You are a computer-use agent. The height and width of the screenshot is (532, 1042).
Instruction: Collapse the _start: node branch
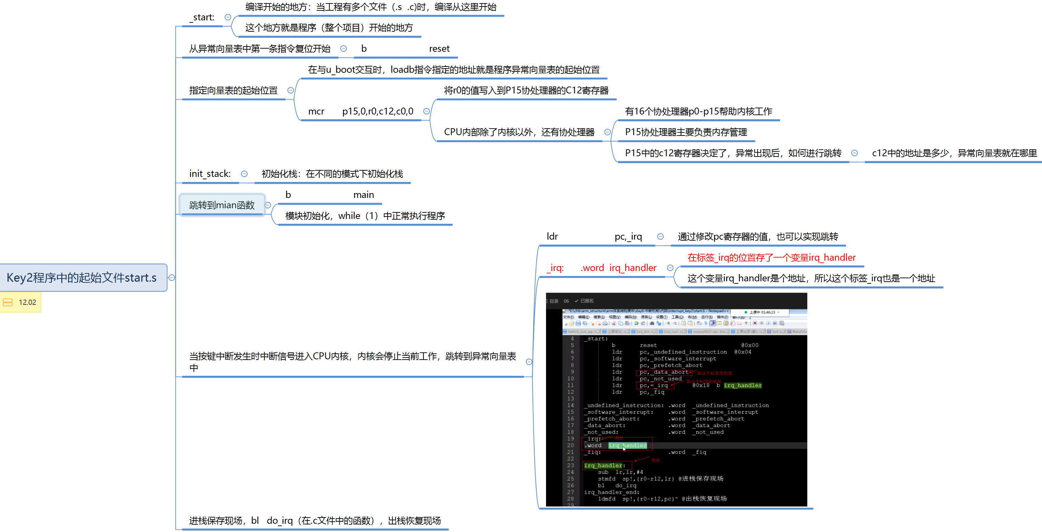click(228, 17)
